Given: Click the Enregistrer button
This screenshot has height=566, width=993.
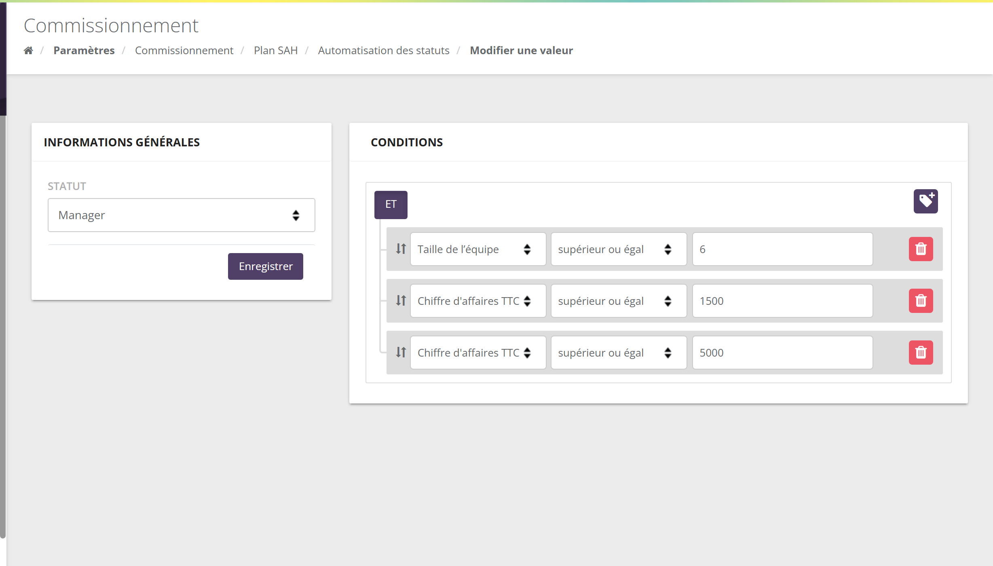Looking at the screenshot, I should pos(266,266).
